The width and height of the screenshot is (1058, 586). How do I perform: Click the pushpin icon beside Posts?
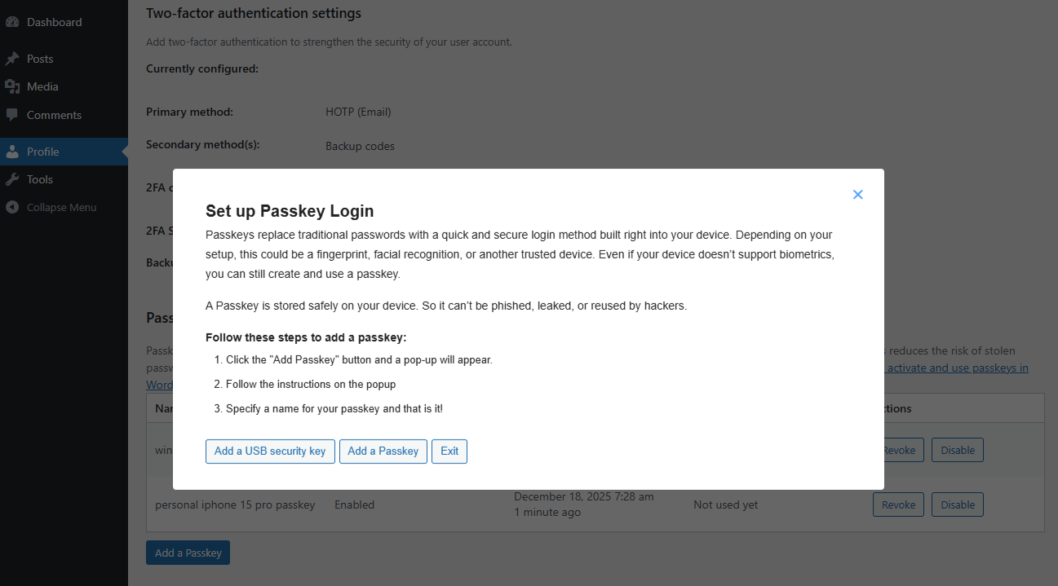[12, 59]
